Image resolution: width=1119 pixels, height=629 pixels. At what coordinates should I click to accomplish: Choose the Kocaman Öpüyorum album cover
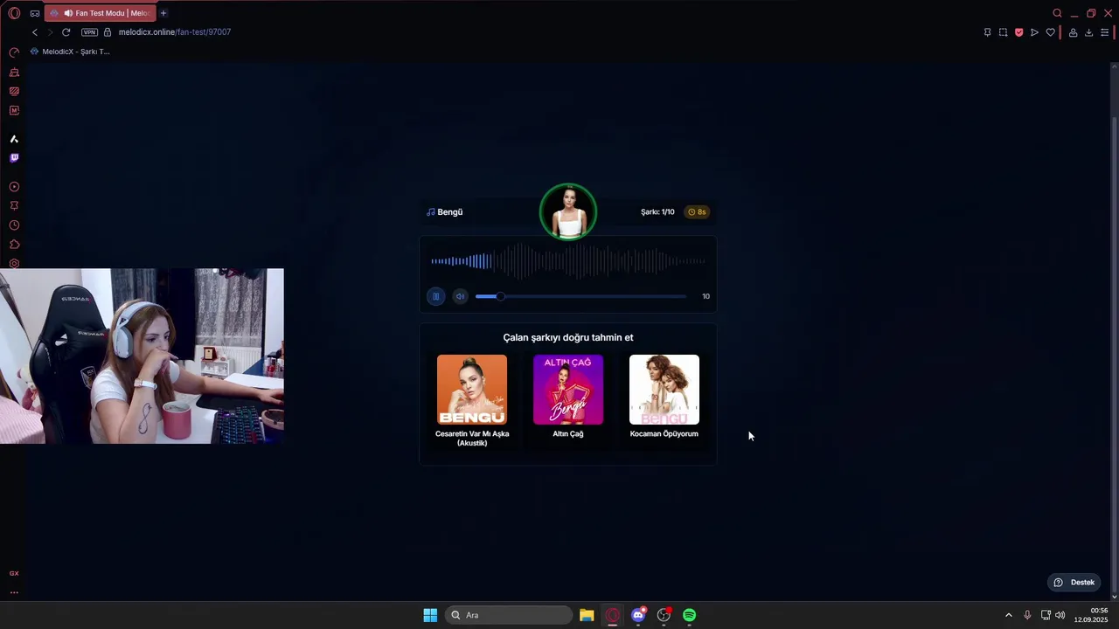tap(664, 390)
